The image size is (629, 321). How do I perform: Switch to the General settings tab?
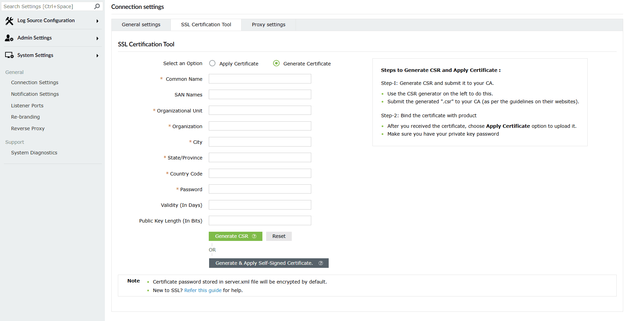pyautogui.click(x=141, y=25)
